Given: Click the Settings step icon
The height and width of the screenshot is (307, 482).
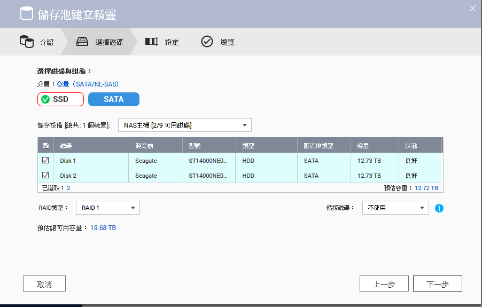Looking at the screenshot, I should (152, 42).
